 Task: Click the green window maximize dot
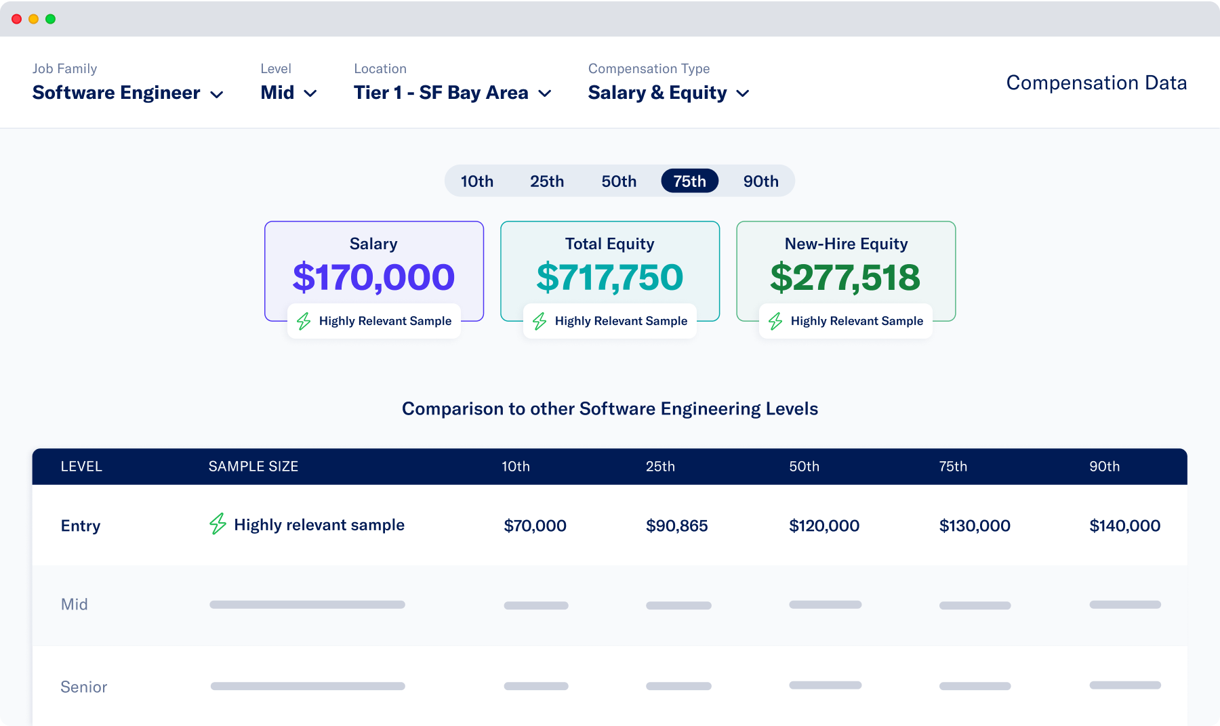coord(50,19)
